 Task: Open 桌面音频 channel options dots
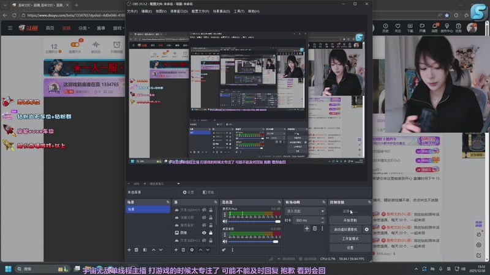pos(225,235)
